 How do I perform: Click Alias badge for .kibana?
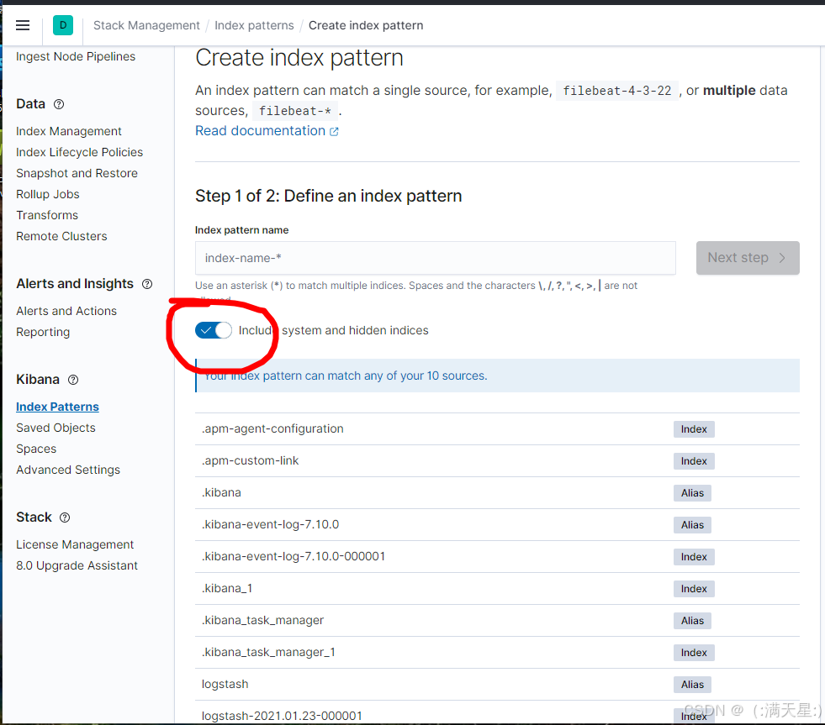(x=692, y=493)
